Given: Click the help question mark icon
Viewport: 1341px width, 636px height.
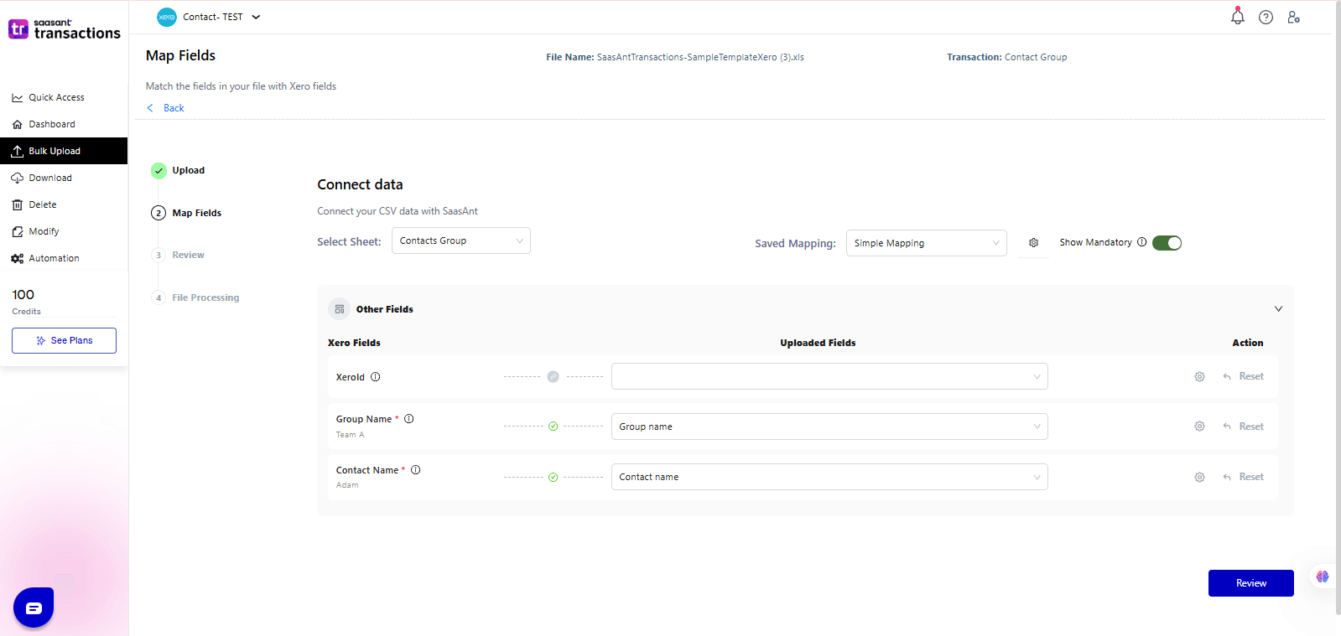Looking at the screenshot, I should pyautogui.click(x=1266, y=17).
